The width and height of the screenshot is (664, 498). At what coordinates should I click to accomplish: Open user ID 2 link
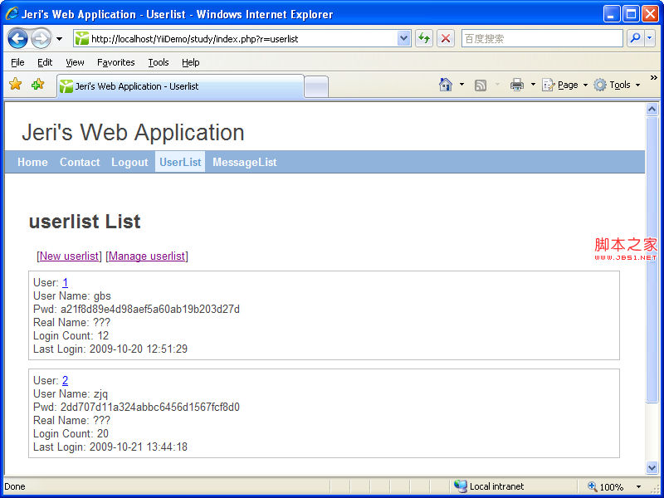click(65, 380)
